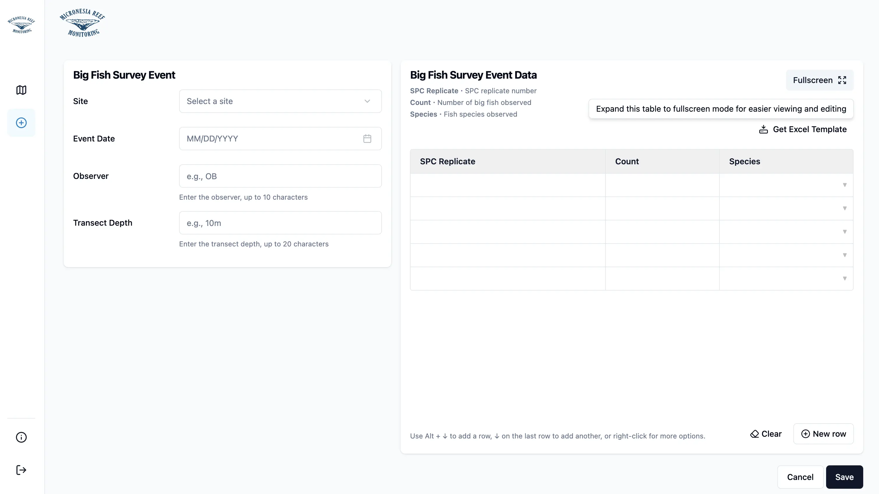The height and width of the screenshot is (494, 879).
Task: Click the 'Expand this table to fullscreen mode' tooltip
Action: pyautogui.click(x=721, y=109)
